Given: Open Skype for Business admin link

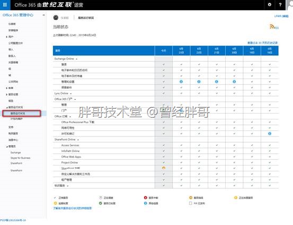Looking at the screenshot, I should pos(20,158).
